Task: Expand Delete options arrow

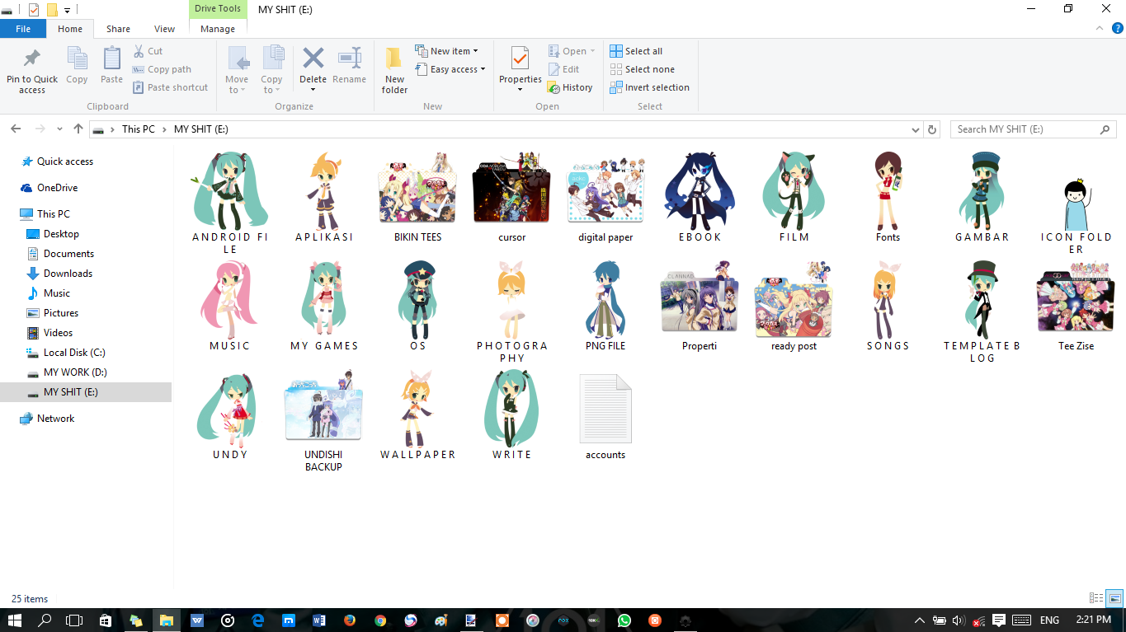Action: click(313, 89)
